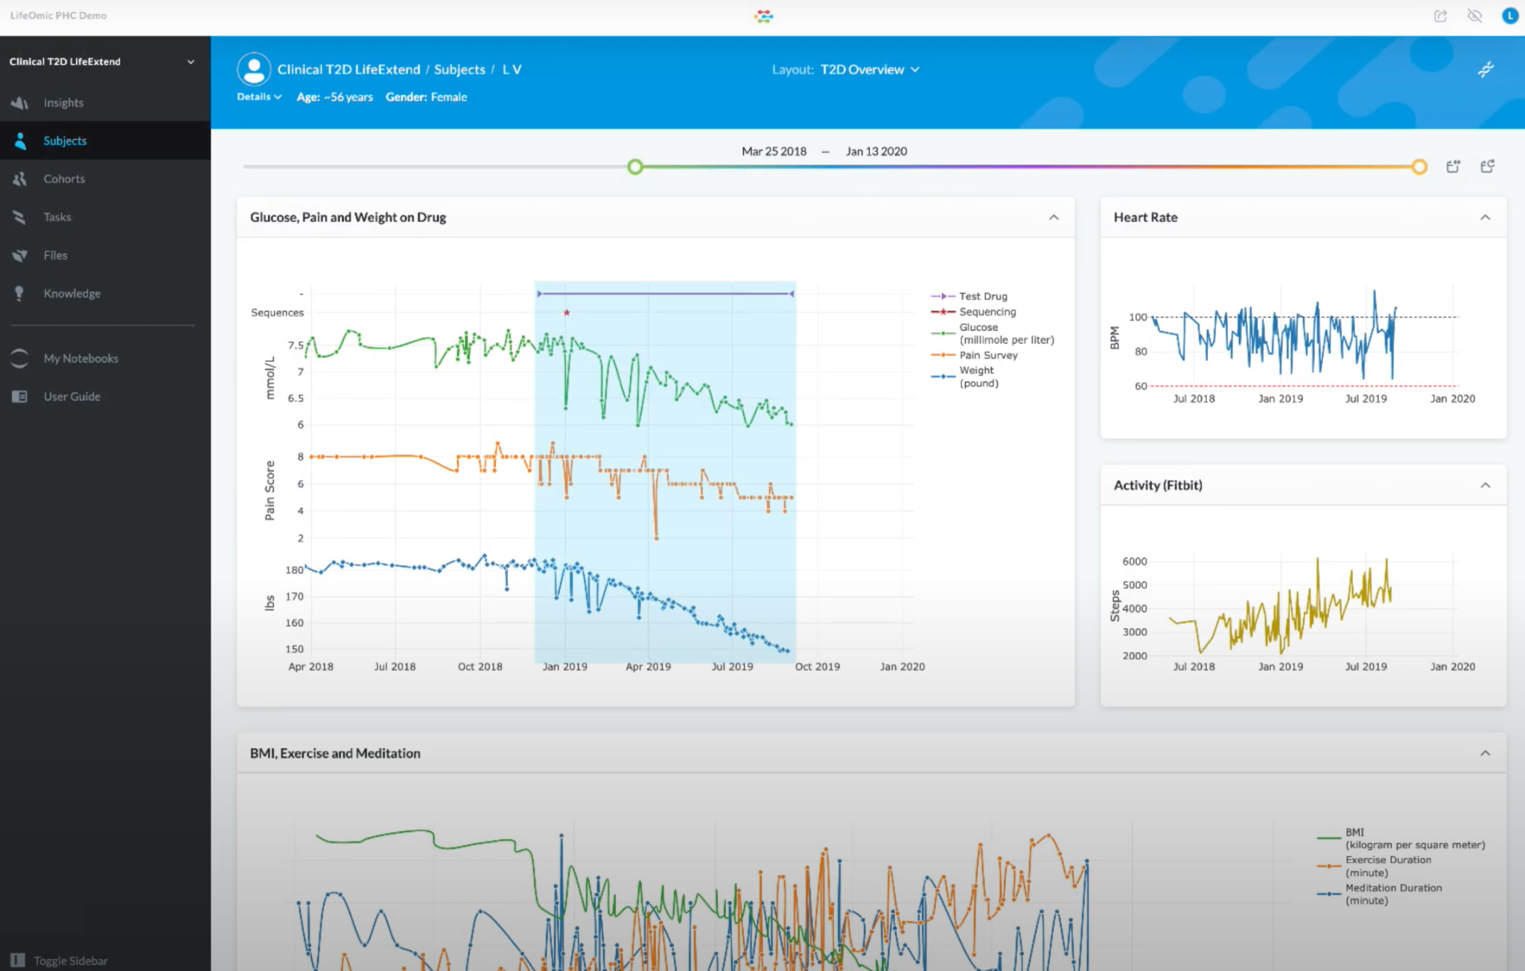The width and height of the screenshot is (1525, 971).
Task: Click the Subjects breadcrumb link
Action: pos(459,69)
